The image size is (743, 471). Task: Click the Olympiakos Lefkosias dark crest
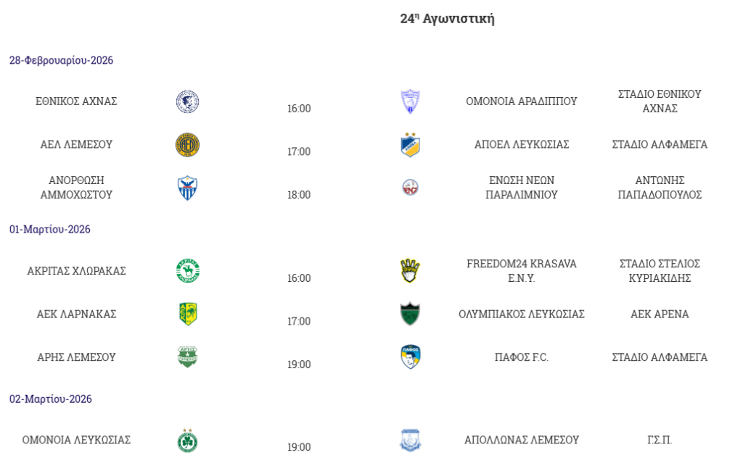(x=411, y=314)
